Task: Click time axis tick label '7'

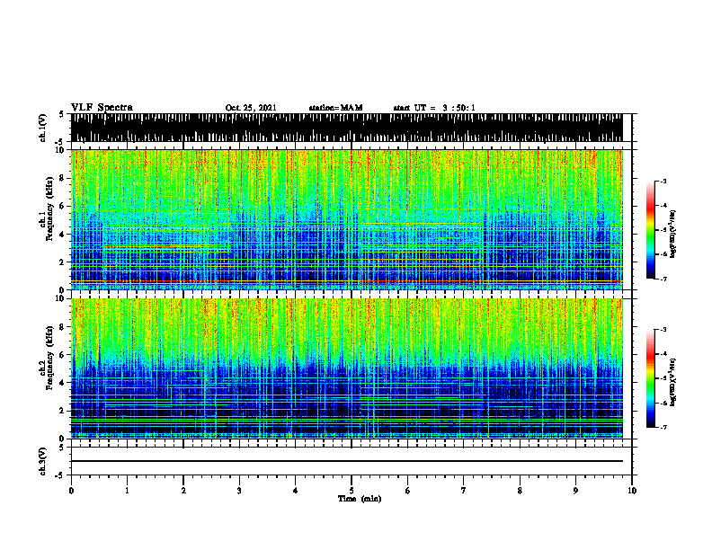Action: [x=464, y=491]
